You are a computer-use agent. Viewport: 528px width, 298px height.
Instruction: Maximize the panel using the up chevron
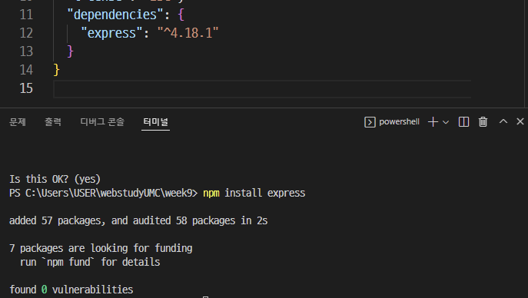click(x=503, y=121)
